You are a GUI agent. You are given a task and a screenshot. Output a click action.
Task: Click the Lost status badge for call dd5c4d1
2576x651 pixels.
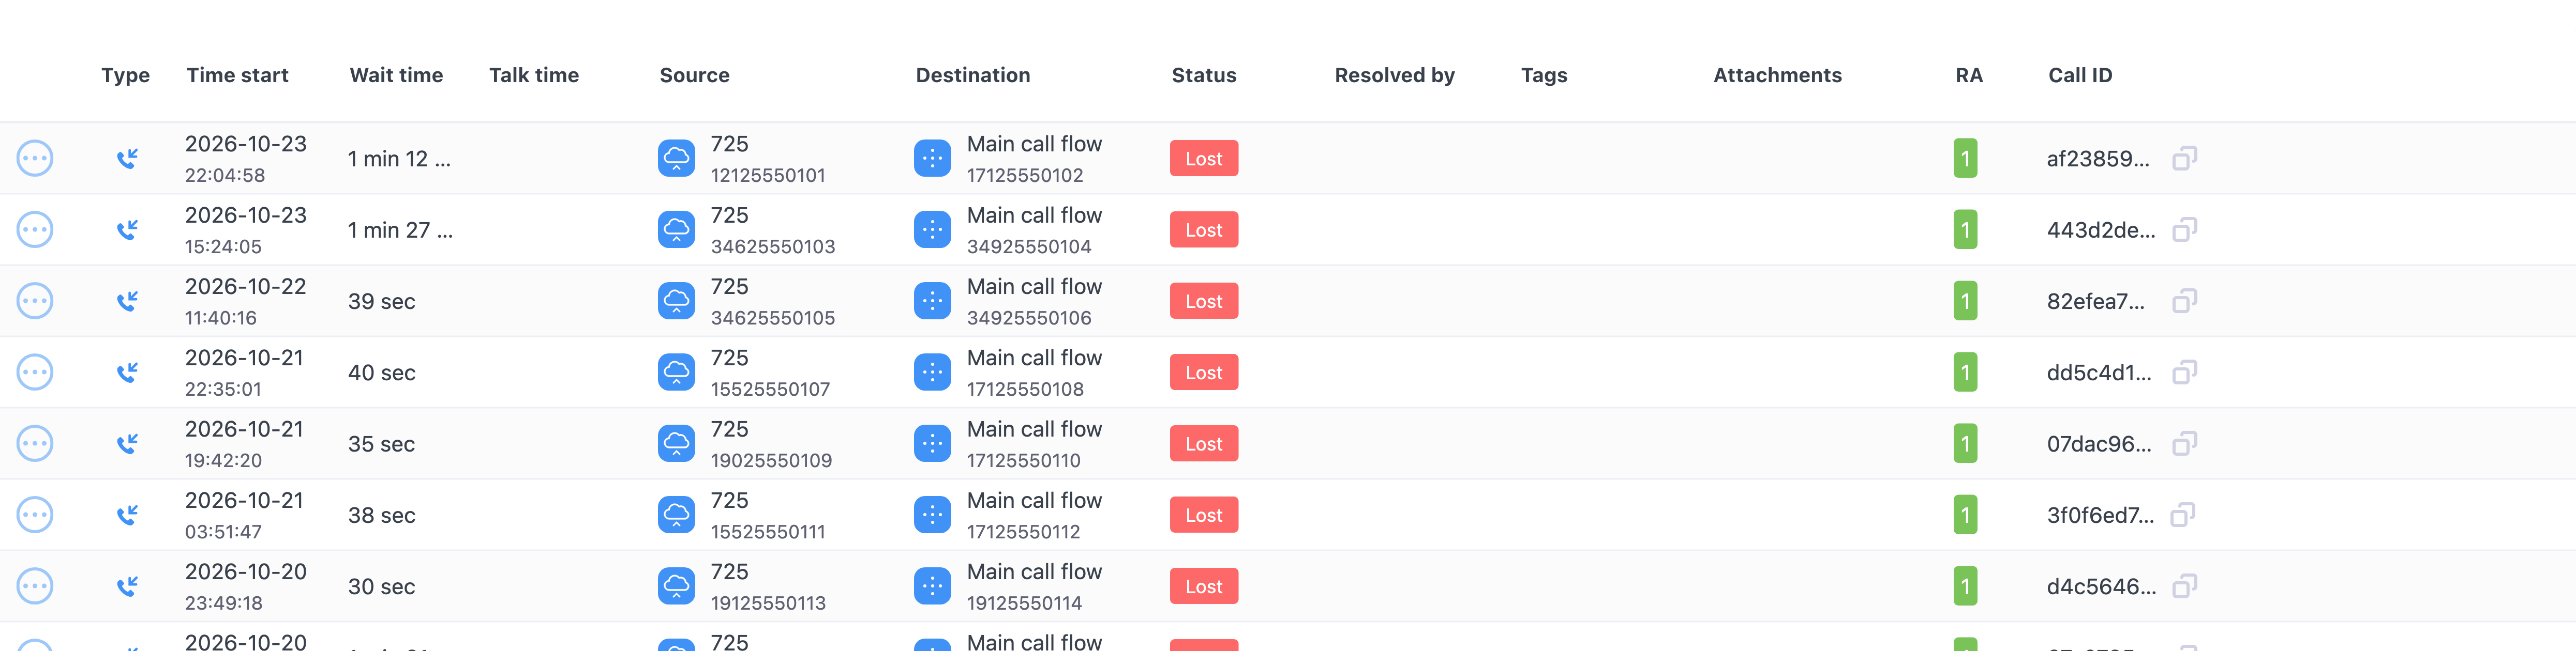pyautogui.click(x=1204, y=373)
